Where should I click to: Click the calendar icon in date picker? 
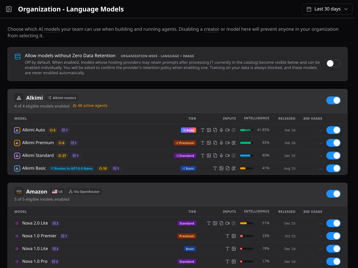(x=309, y=9)
